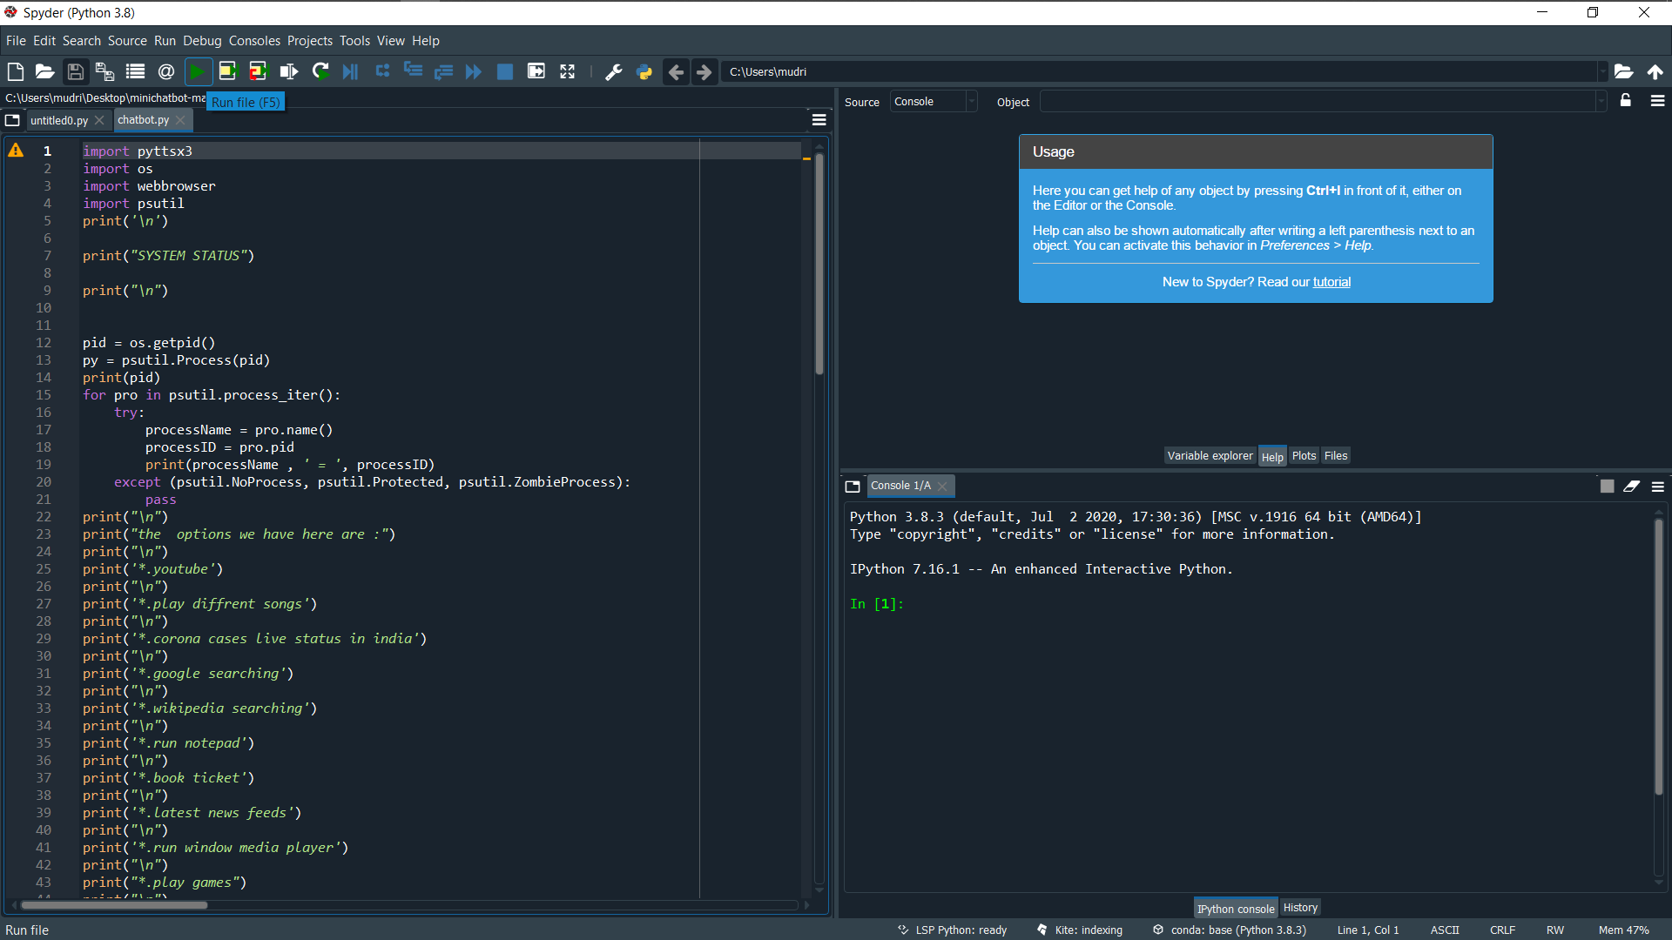The width and height of the screenshot is (1672, 940).
Task: Open the PYTHONPATH manager
Action: (644, 71)
